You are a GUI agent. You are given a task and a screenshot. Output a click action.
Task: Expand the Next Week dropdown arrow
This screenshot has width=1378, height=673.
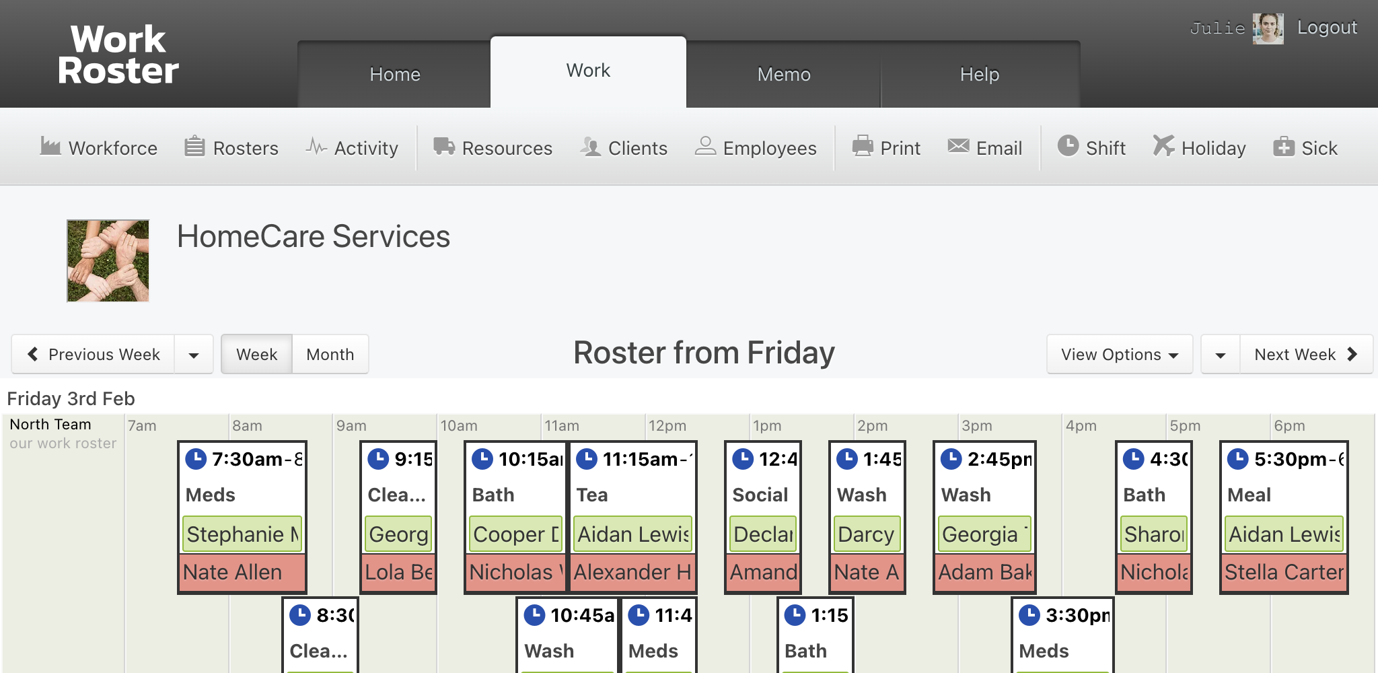(x=1221, y=355)
